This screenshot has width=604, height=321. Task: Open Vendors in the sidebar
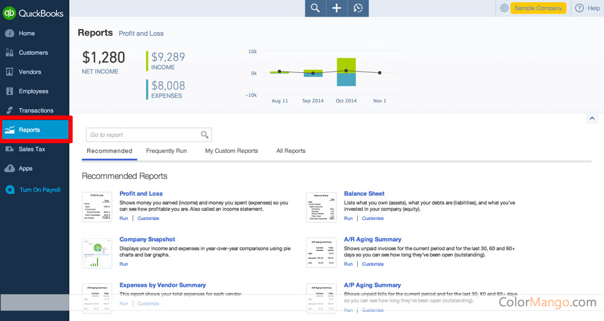(29, 72)
